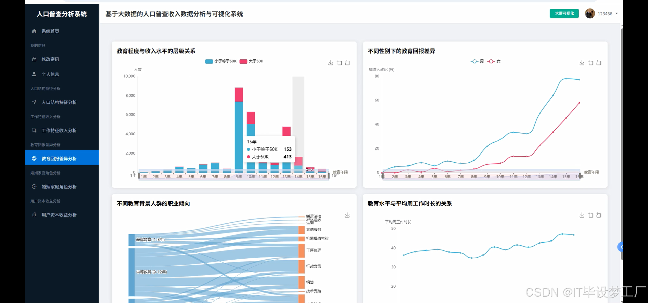This screenshot has width=648, height=303.
Task: Click tooltip value 153 for 小于等于50K
Action: point(287,149)
